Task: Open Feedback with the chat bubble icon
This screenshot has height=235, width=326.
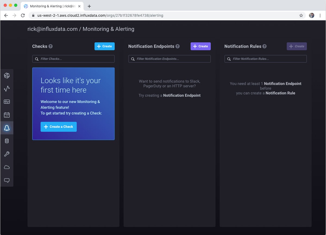Action: pos(7,180)
